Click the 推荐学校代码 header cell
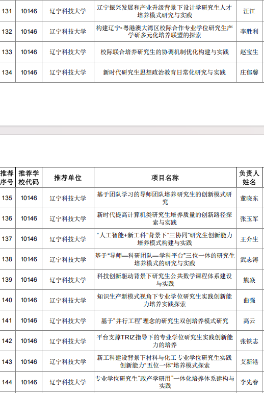 pyautogui.click(x=29, y=178)
